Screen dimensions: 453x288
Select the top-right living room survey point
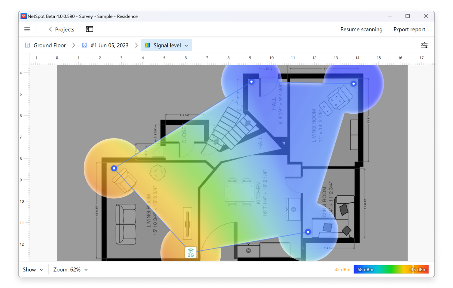point(353,83)
